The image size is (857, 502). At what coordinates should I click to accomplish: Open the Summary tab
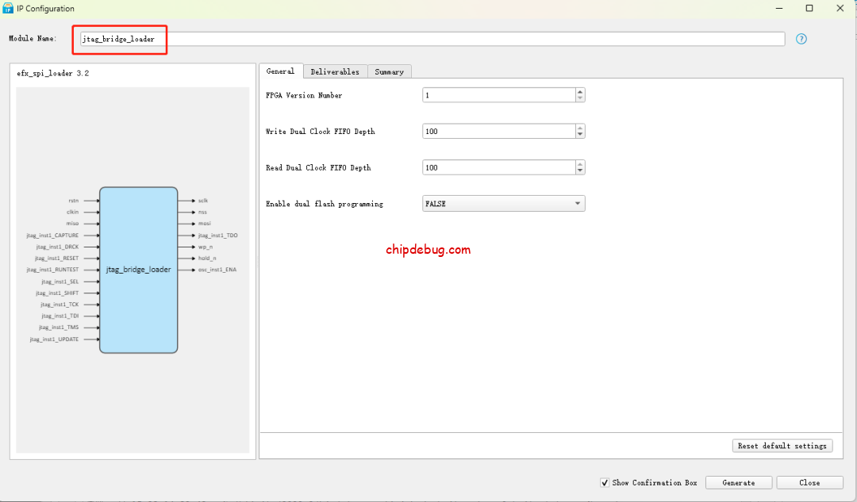click(389, 71)
